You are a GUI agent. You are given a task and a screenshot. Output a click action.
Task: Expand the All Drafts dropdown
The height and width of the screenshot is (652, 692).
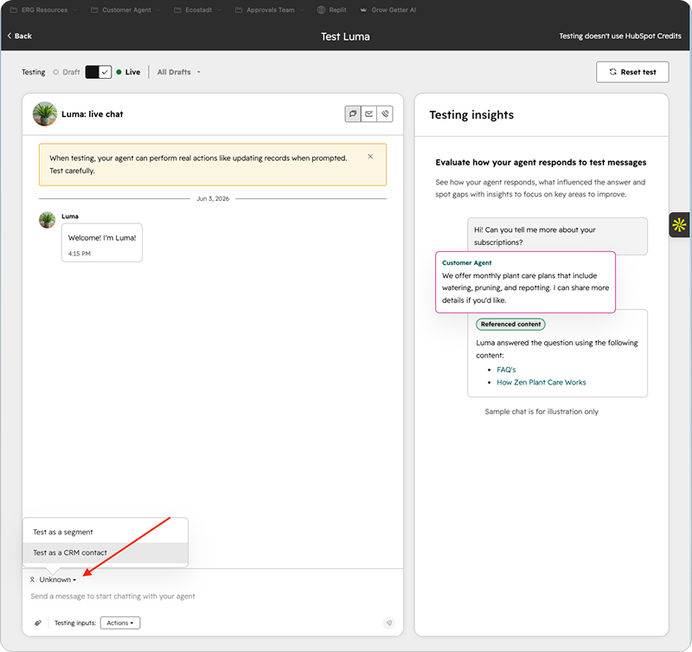pyautogui.click(x=179, y=72)
